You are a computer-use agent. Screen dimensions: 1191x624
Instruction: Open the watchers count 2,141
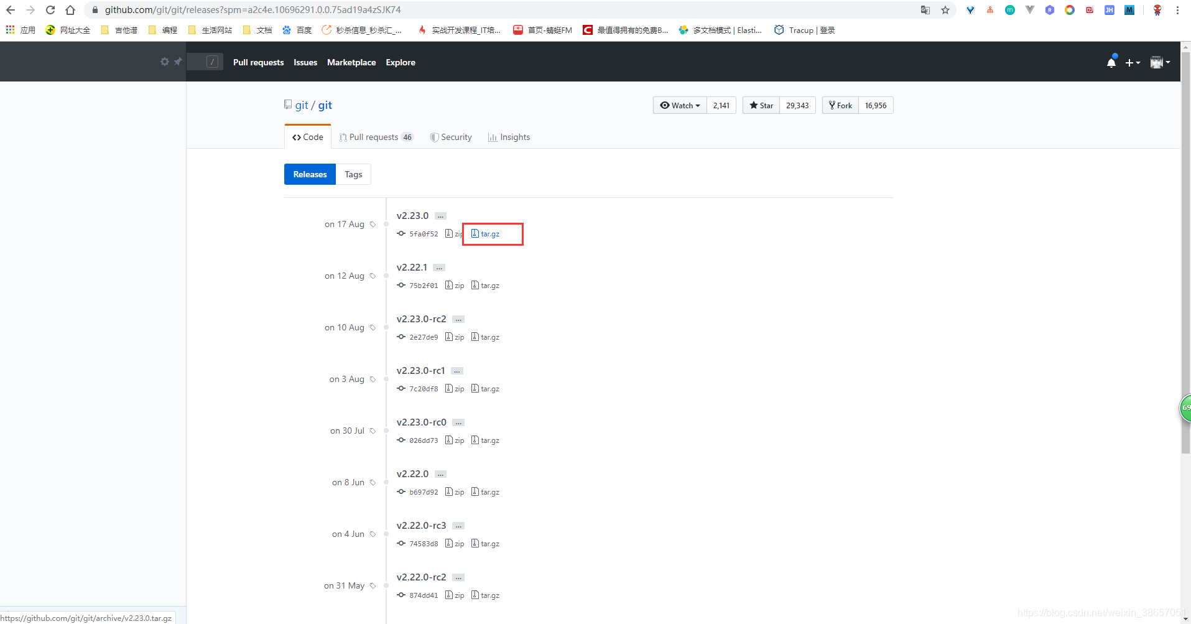[721, 105]
